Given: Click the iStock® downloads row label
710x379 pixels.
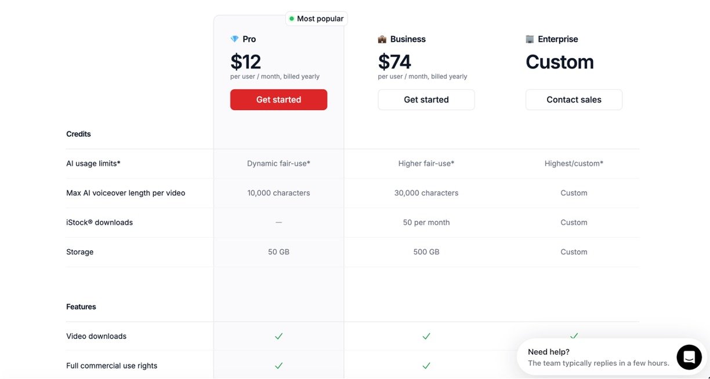Looking at the screenshot, I should pyautogui.click(x=99, y=223).
